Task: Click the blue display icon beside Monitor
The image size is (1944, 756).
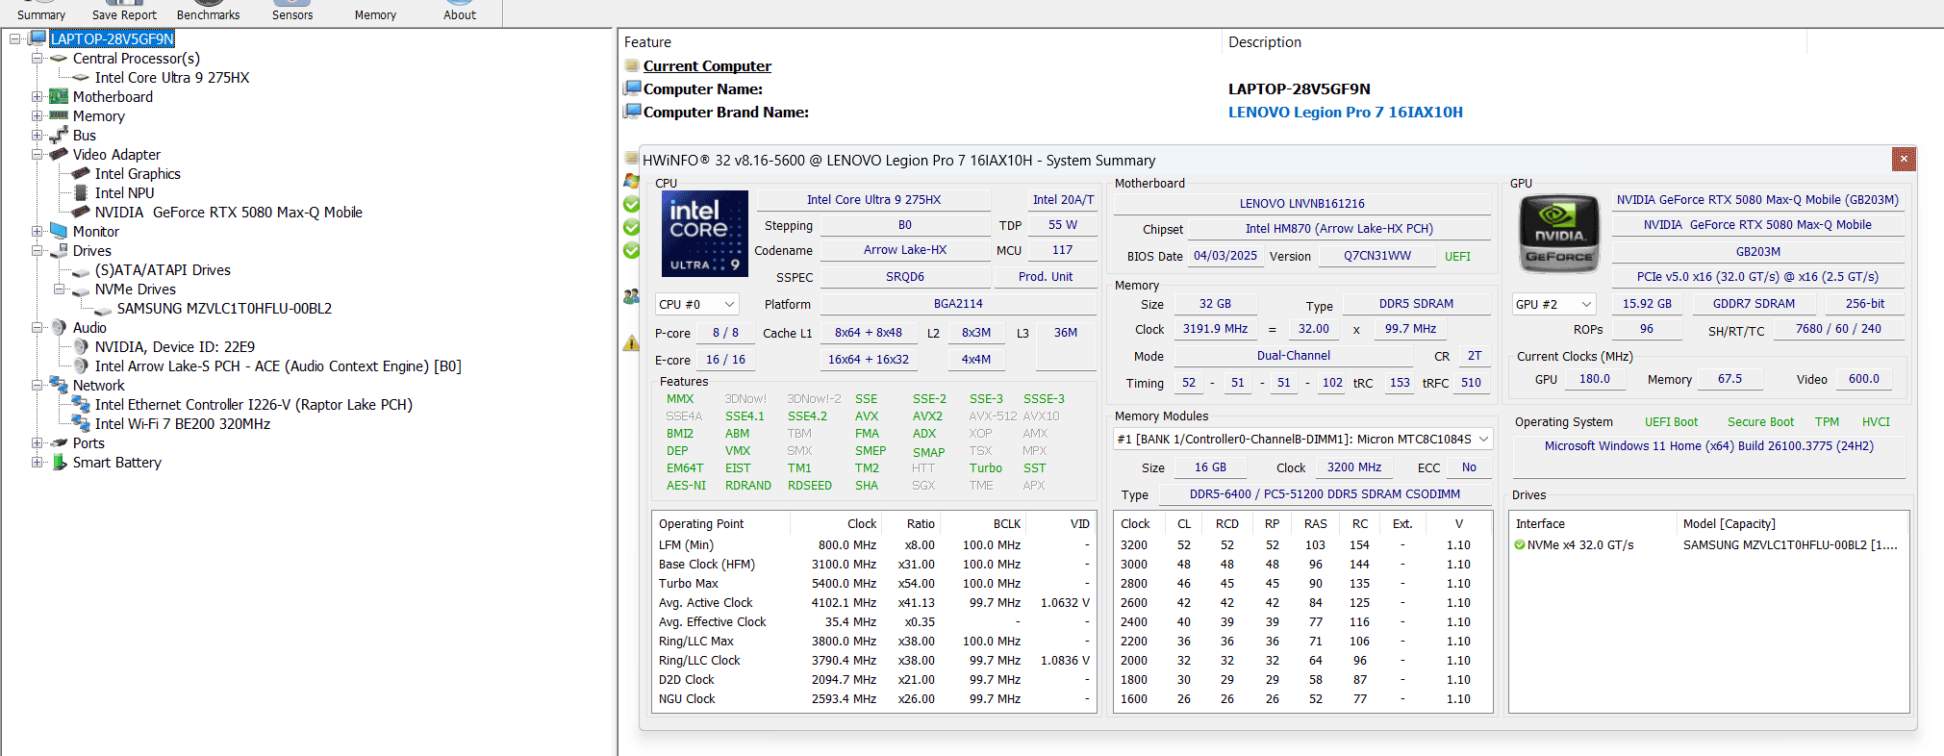Action: (59, 231)
